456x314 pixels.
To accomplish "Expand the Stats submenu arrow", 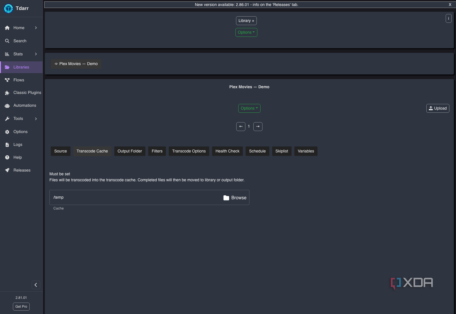I will point(36,54).
